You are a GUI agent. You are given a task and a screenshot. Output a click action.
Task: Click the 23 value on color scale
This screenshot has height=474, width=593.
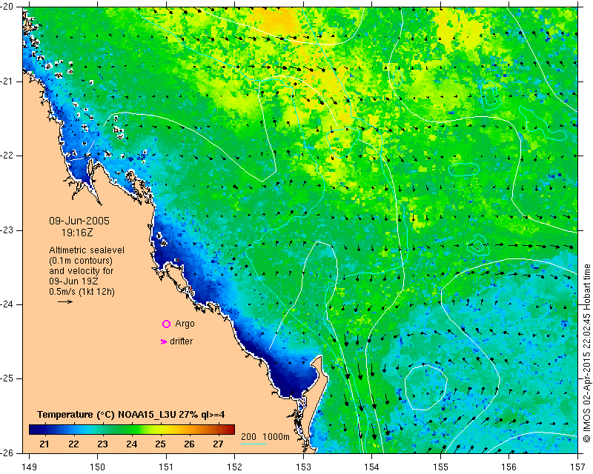tap(102, 444)
